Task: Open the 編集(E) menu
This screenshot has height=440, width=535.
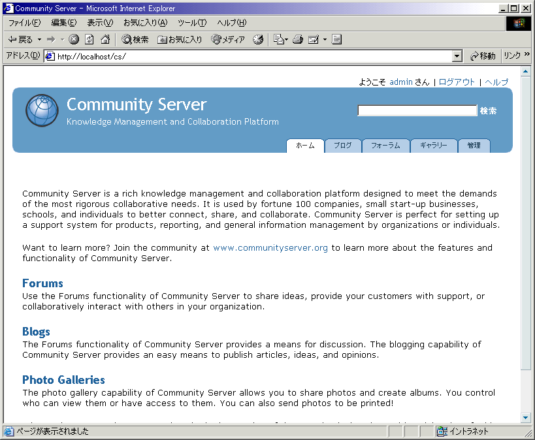Action: click(x=64, y=23)
